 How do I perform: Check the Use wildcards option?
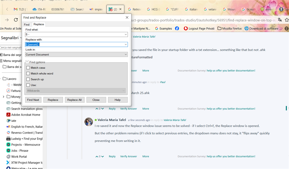[28, 85]
